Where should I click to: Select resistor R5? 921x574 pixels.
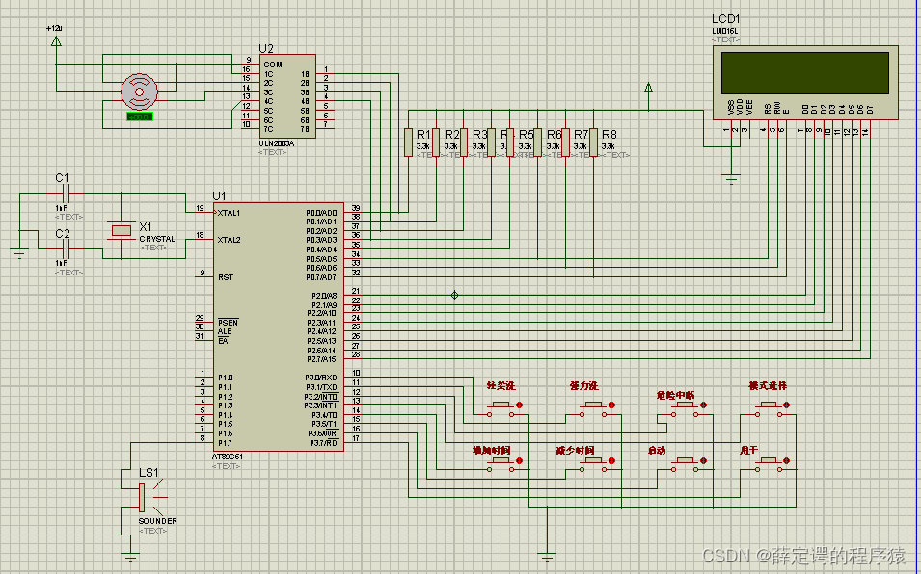pos(510,143)
